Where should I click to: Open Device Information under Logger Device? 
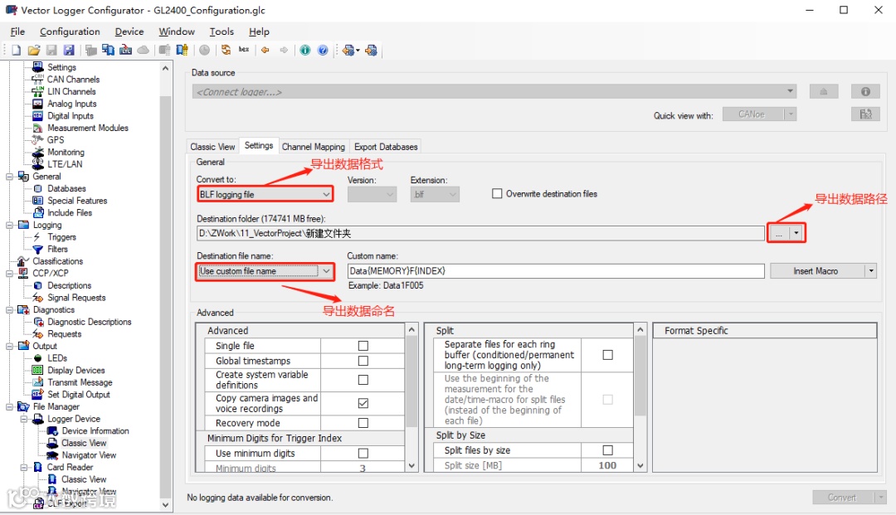pyautogui.click(x=95, y=431)
